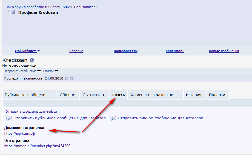Open the Справка link in navigation bar
This screenshot has height=155, width=252.
pyautogui.click(x=76, y=51)
